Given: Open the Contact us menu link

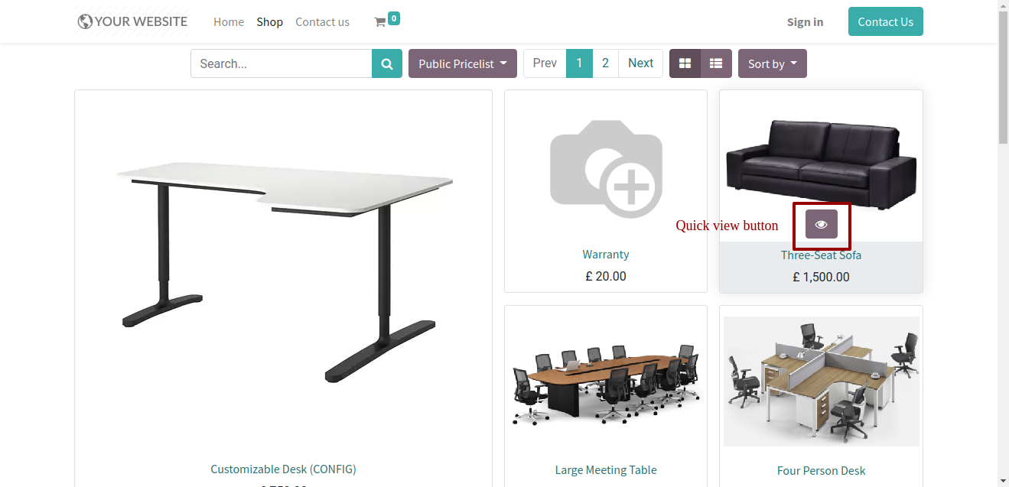Looking at the screenshot, I should pyautogui.click(x=322, y=22).
